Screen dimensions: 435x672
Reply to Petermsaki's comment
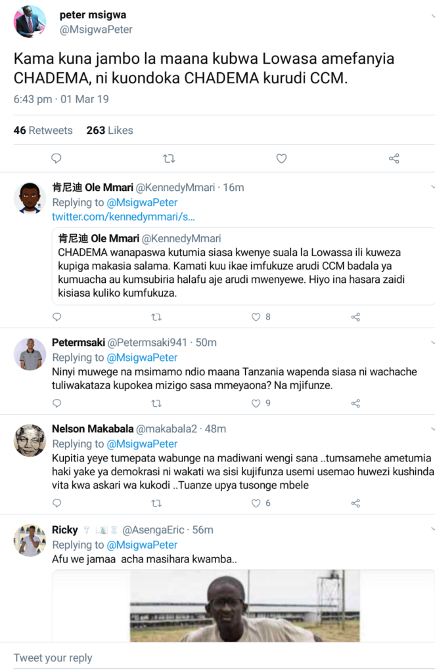click(x=57, y=404)
